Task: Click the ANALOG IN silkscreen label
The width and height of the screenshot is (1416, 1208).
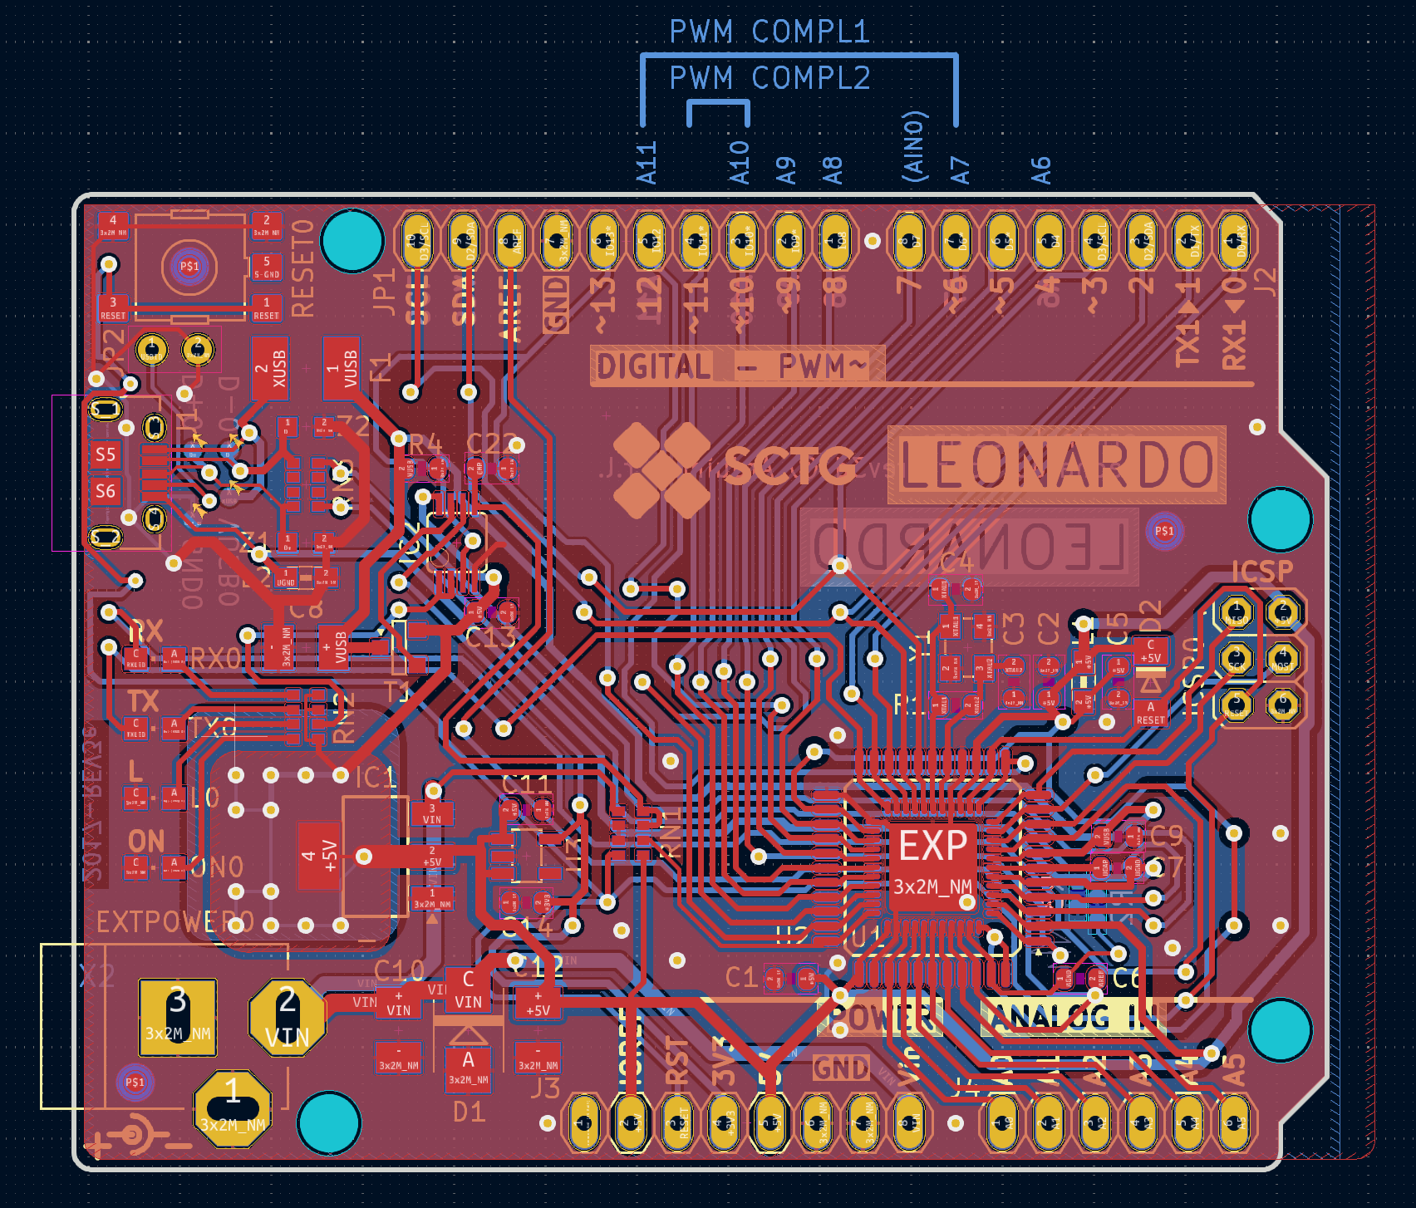Action: coord(1074,1018)
